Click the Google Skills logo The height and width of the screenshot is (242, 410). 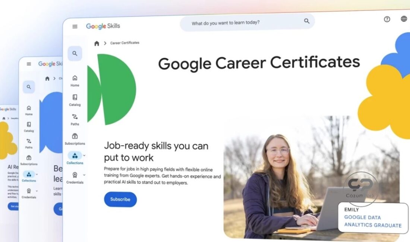pyautogui.click(x=103, y=26)
